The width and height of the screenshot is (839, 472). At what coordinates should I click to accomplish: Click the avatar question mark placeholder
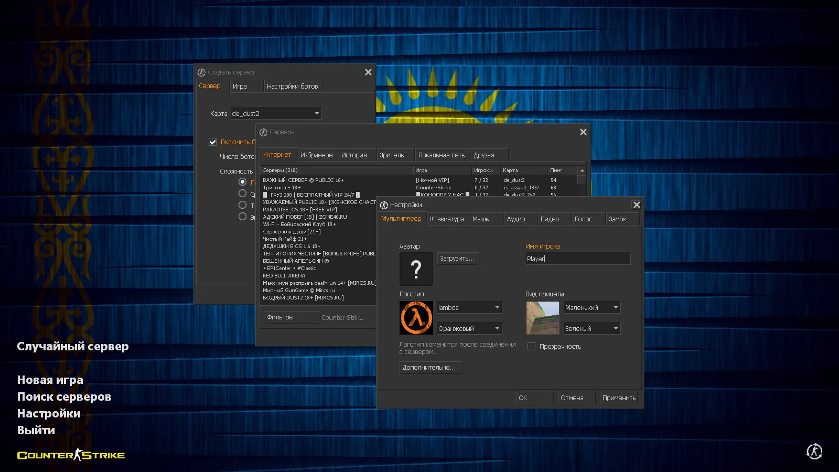416,269
